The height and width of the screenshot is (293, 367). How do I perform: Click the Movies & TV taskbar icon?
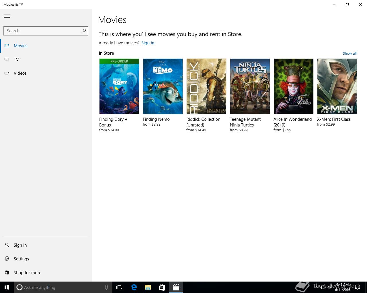click(176, 287)
